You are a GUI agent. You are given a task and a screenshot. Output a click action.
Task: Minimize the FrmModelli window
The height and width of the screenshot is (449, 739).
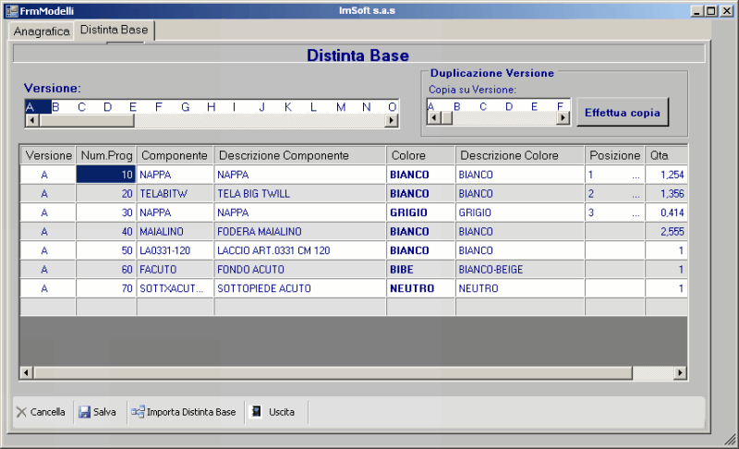click(697, 11)
